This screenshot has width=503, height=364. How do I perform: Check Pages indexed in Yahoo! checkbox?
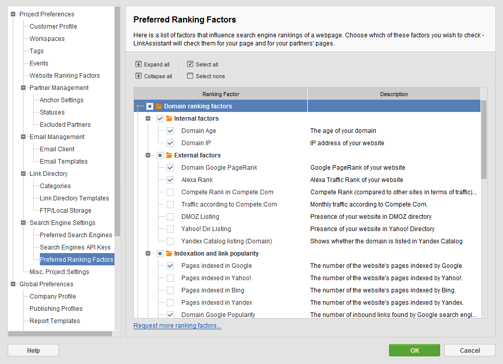click(x=170, y=278)
